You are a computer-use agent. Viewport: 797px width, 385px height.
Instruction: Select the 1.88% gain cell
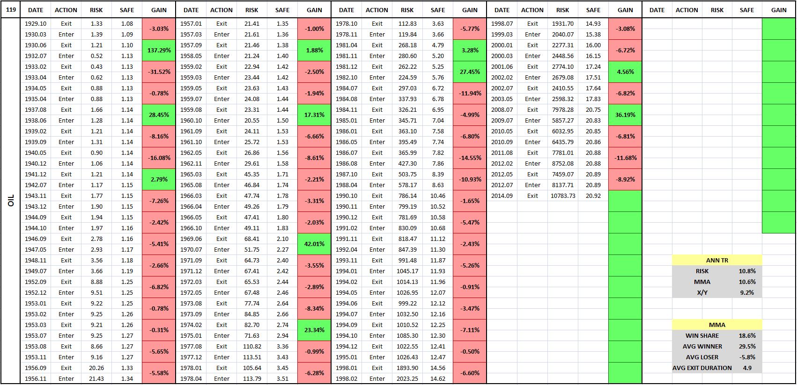point(314,50)
